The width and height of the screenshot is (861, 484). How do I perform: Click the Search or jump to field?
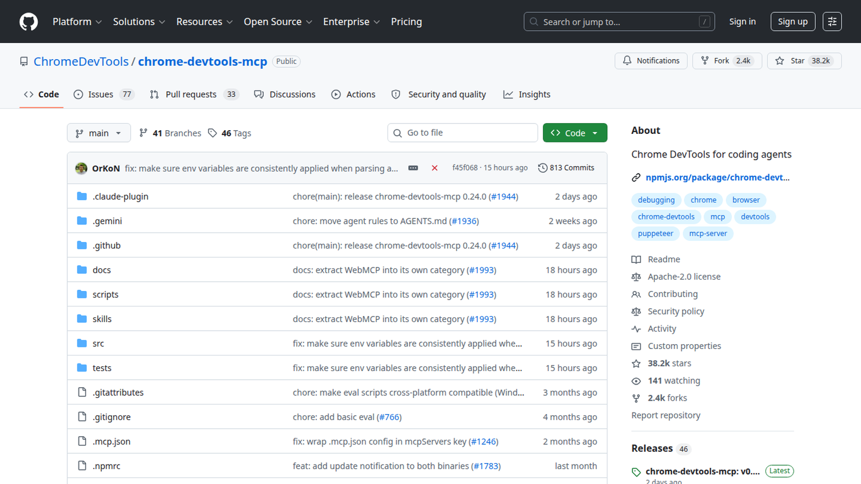pyautogui.click(x=619, y=22)
